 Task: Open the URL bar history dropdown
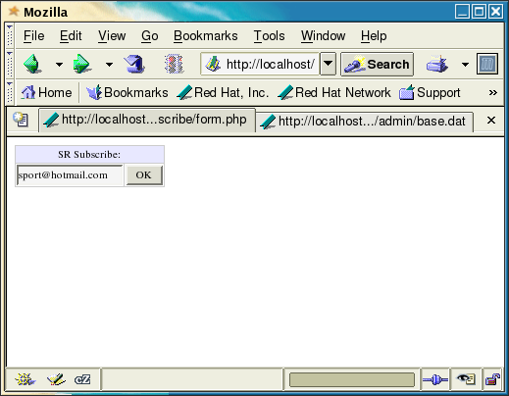[x=329, y=64]
